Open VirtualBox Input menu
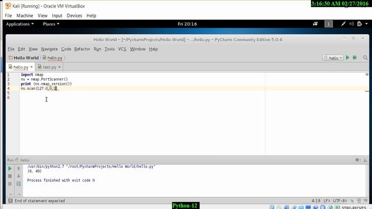The image size is (372, 209). coord(57,16)
